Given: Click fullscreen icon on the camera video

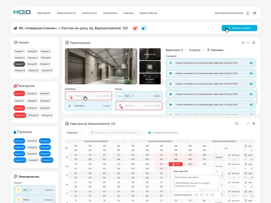Looking at the screenshot, I should pos(101,66).
